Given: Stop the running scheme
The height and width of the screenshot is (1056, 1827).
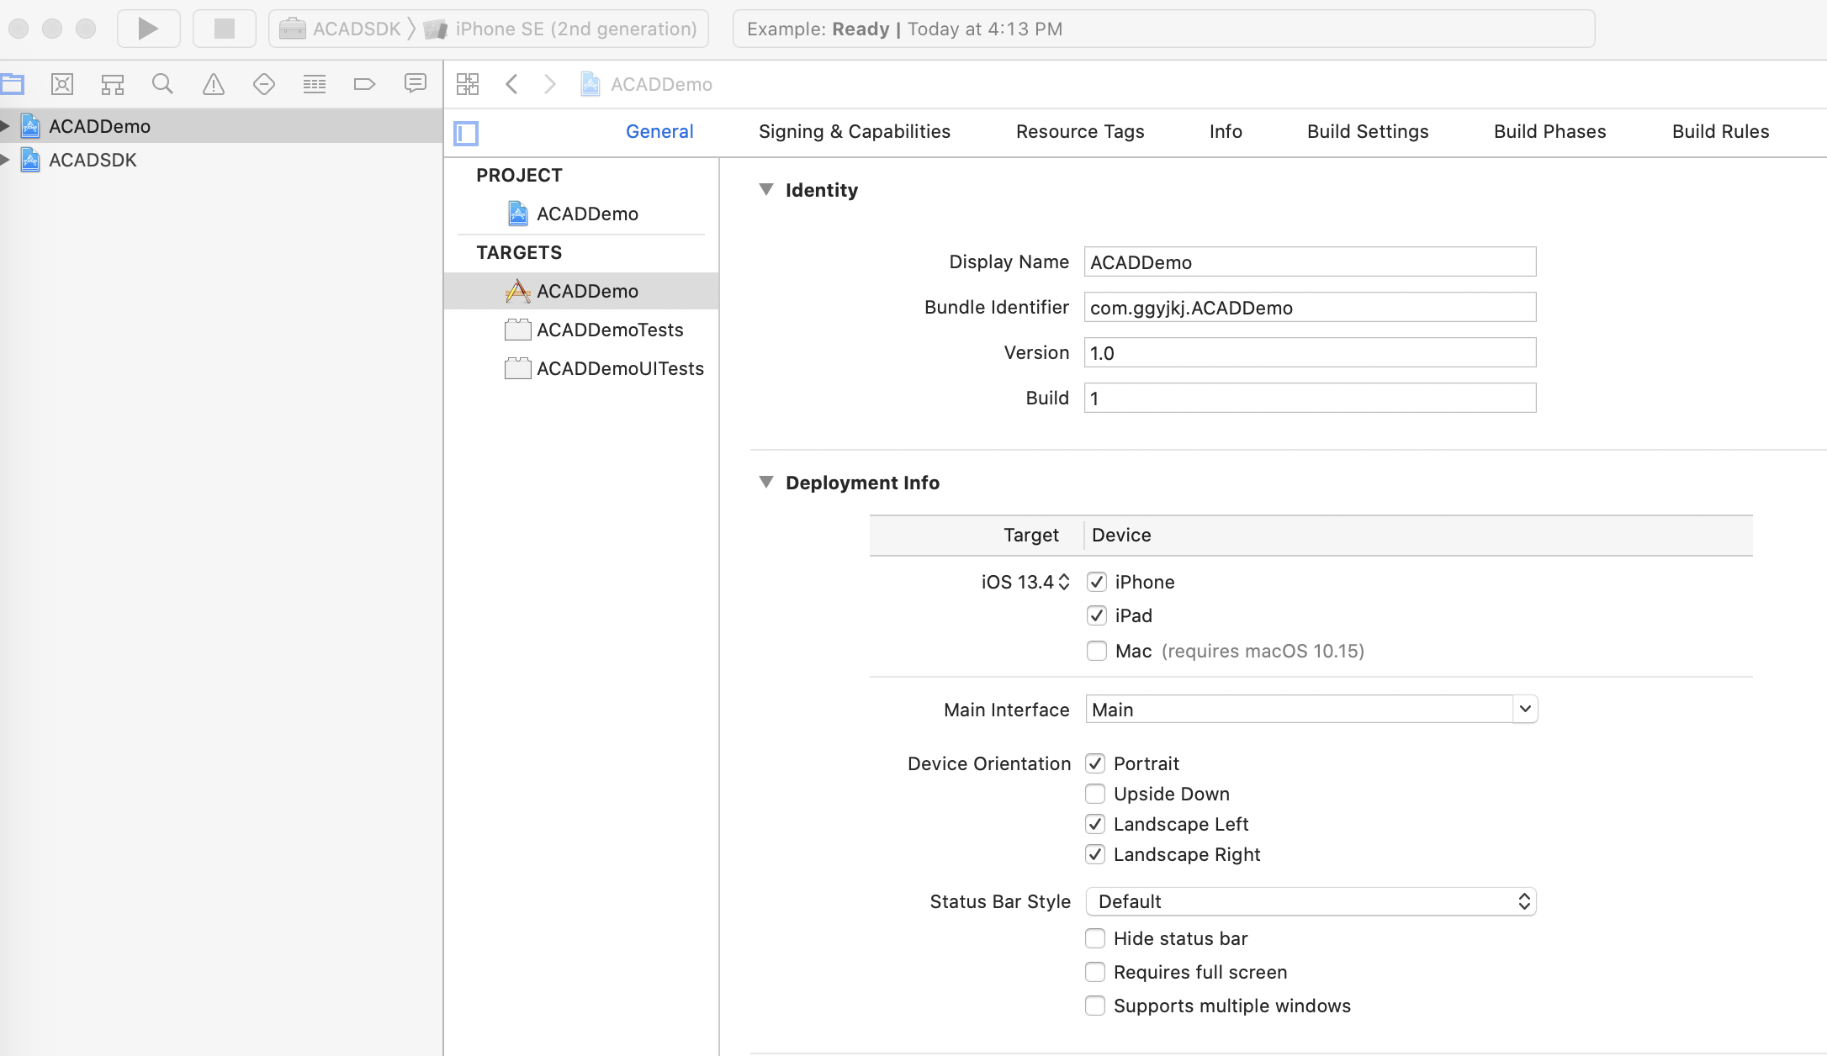Looking at the screenshot, I should 224,29.
